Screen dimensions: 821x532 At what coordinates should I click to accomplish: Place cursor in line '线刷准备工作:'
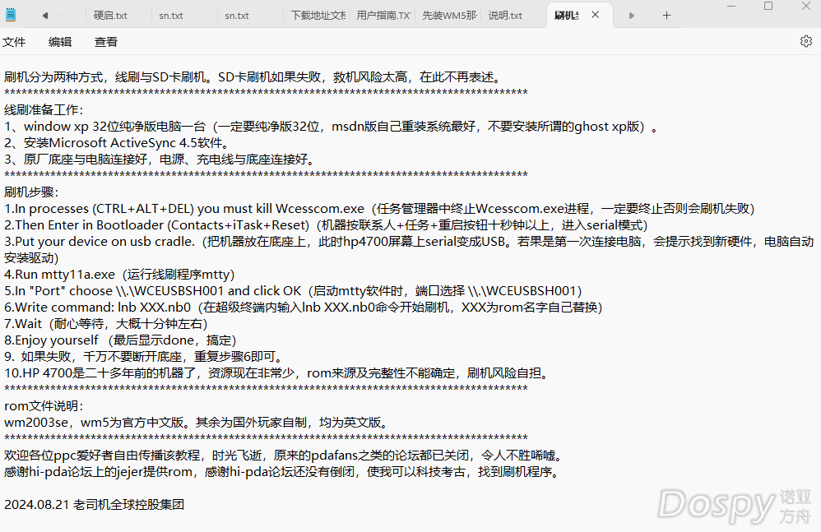[x=44, y=110]
